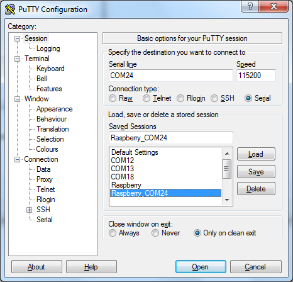Click the Load button
Screen dimensions: 293x282
click(x=256, y=154)
